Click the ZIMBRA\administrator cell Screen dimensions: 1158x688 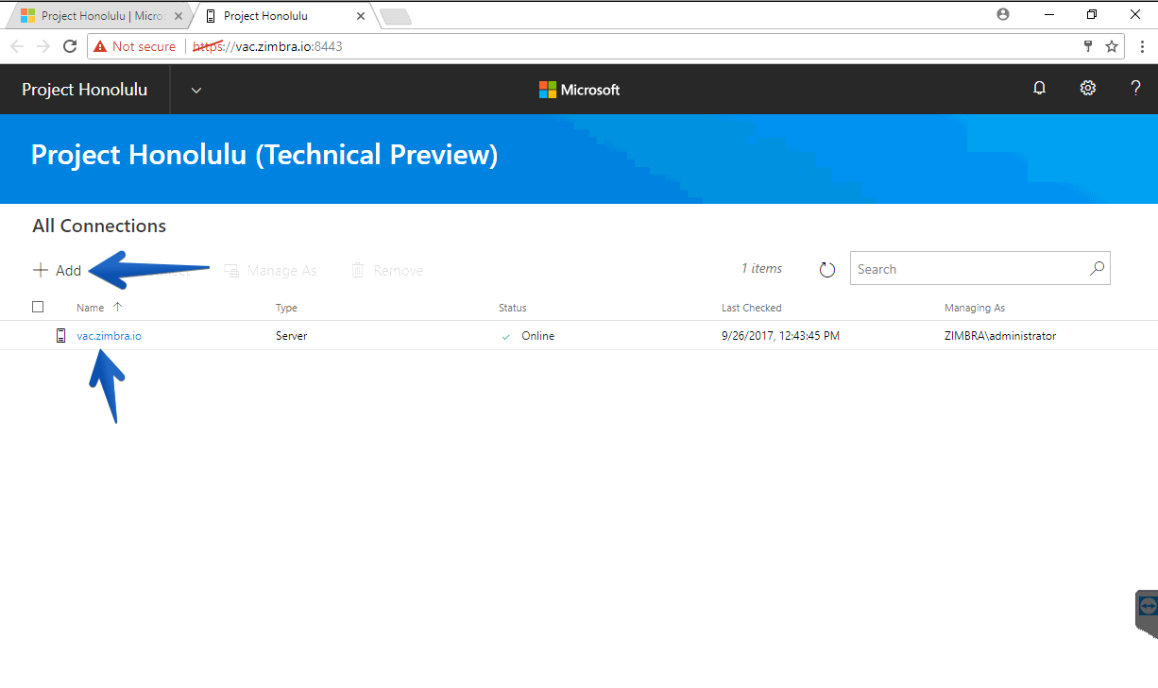point(1000,336)
